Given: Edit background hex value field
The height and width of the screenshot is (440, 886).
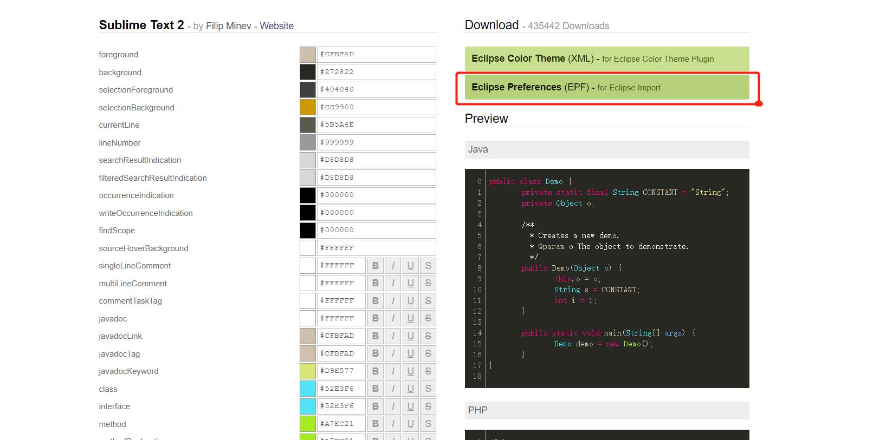Looking at the screenshot, I should pos(376,72).
